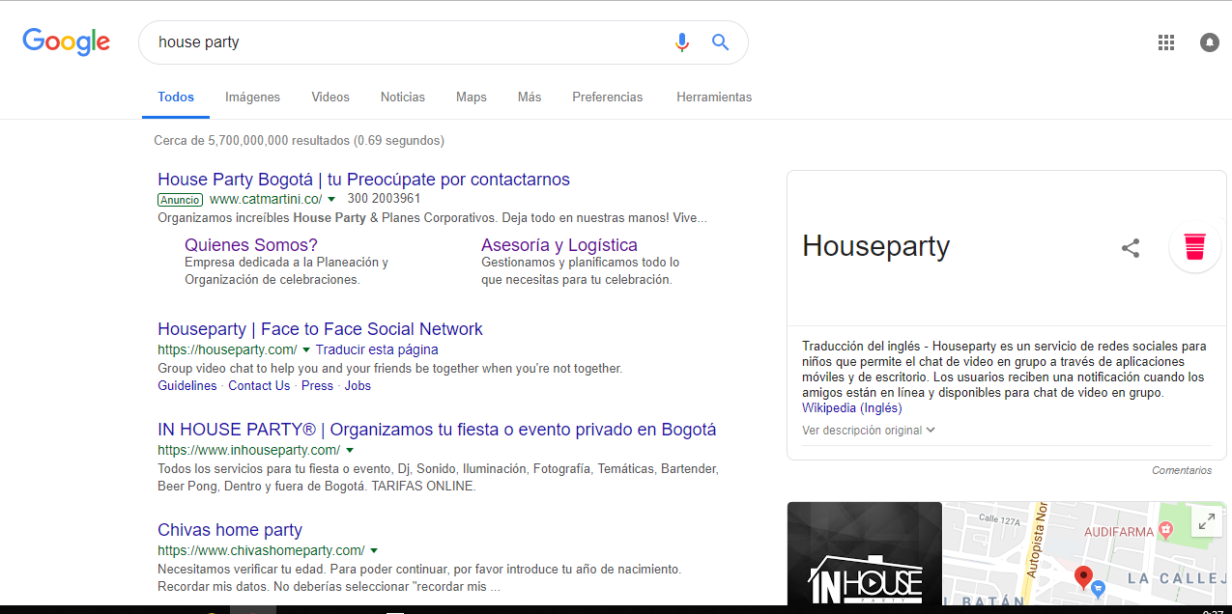Start voice search with microphone icon
Screen dimensions: 1232x614
(682, 42)
